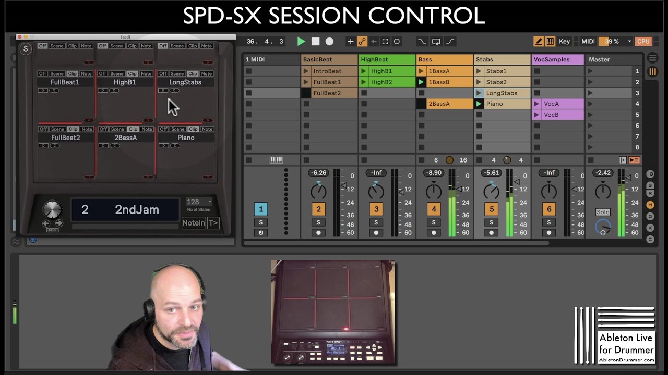This screenshot has width=668, height=375.
Task: Toggle the X crossfader show/hide button
Action: pyautogui.click(x=650, y=228)
